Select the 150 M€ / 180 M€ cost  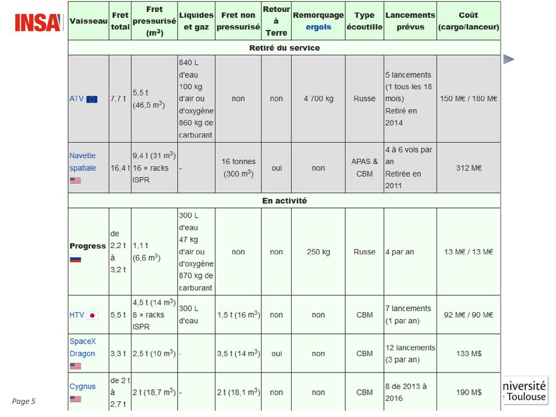click(x=469, y=99)
